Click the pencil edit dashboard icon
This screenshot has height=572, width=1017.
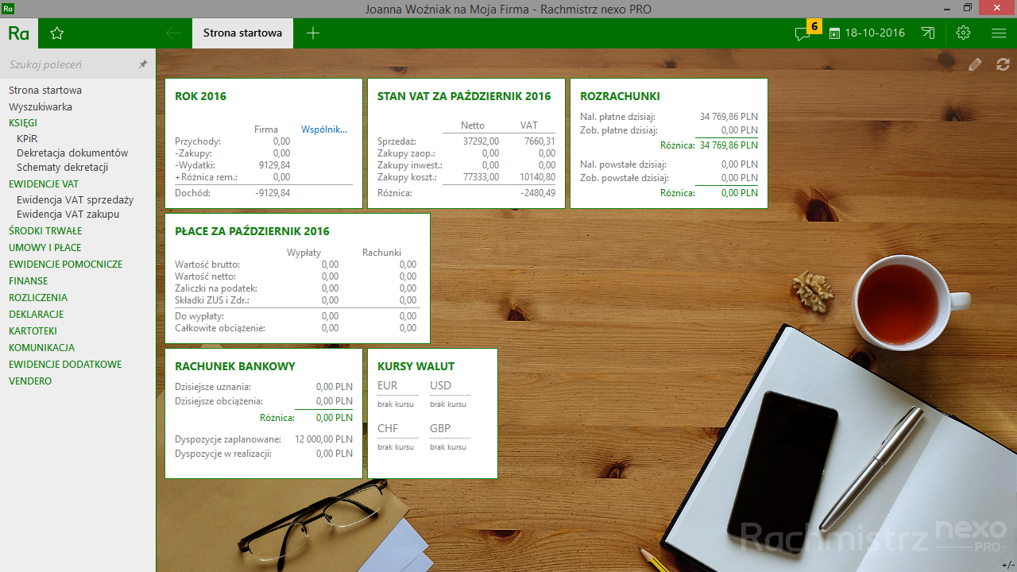(x=975, y=65)
